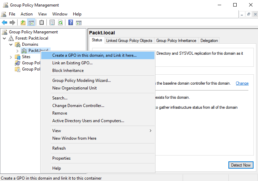Click the Back arrow in the toolbar

click(x=4, y=23)
